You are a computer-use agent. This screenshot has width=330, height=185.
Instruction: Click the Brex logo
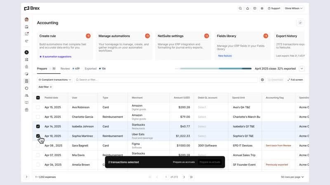[x=32, y=8]
